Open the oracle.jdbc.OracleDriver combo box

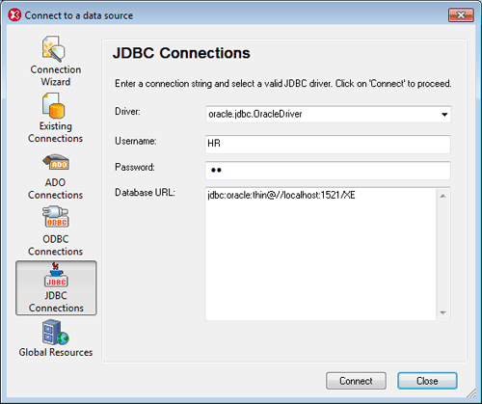click(x=328, y=115)
